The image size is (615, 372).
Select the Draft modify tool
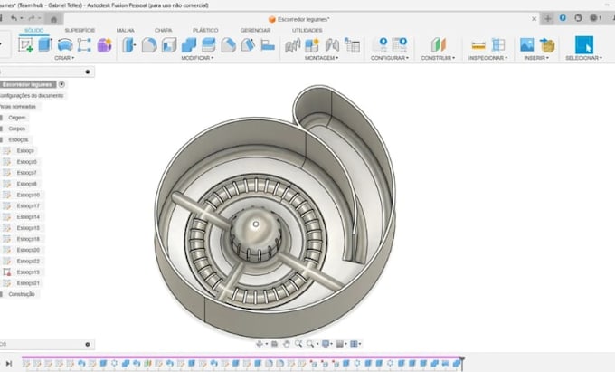tap(248, 44)
